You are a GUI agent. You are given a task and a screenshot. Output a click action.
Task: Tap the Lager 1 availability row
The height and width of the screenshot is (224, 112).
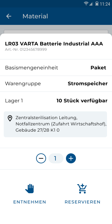tap(56, 101)
